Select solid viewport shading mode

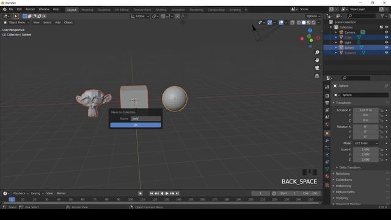point(304,23)
